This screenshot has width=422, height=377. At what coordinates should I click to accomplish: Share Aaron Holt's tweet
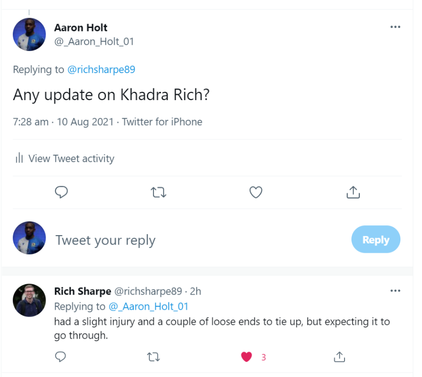353,192
